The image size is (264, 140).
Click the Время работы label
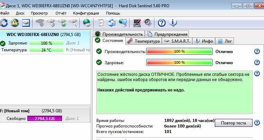111,121
